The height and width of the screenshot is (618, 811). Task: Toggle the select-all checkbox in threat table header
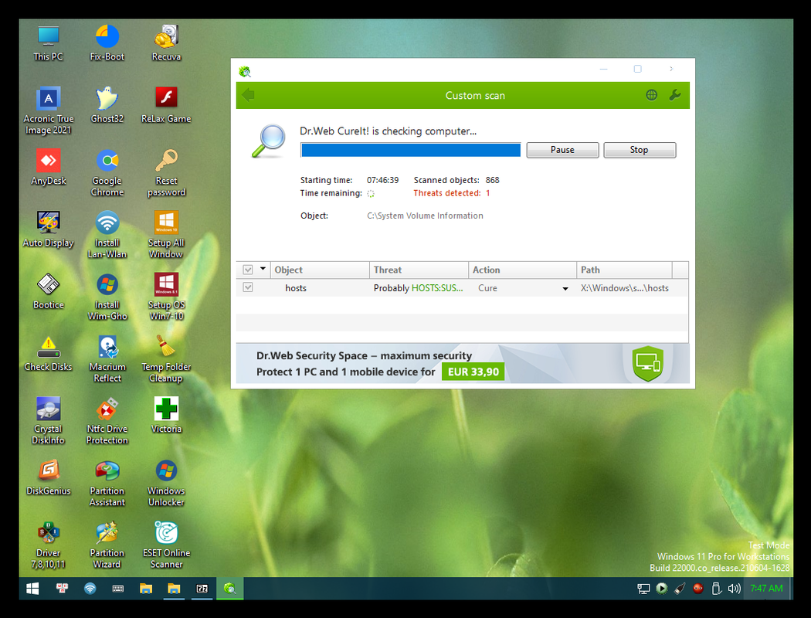pos(248,270)
